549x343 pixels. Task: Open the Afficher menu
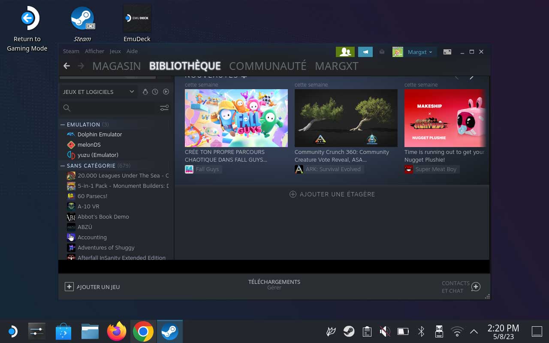(94, 51)
